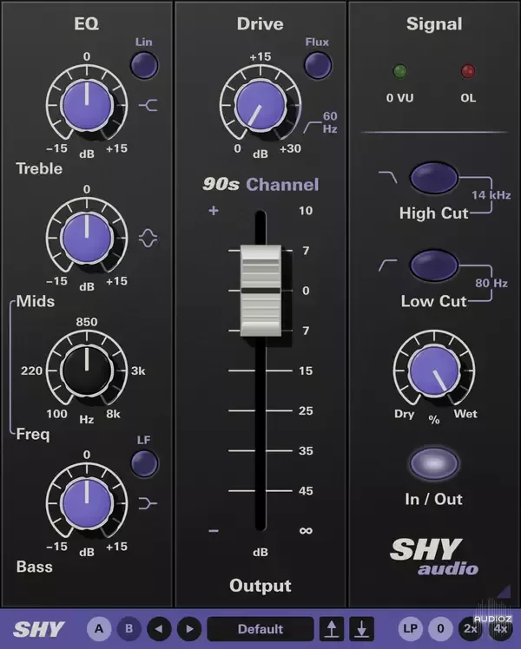
Task: Enable the Low Cut filter button
Action: pyautogui.click(x=433, y=265)
